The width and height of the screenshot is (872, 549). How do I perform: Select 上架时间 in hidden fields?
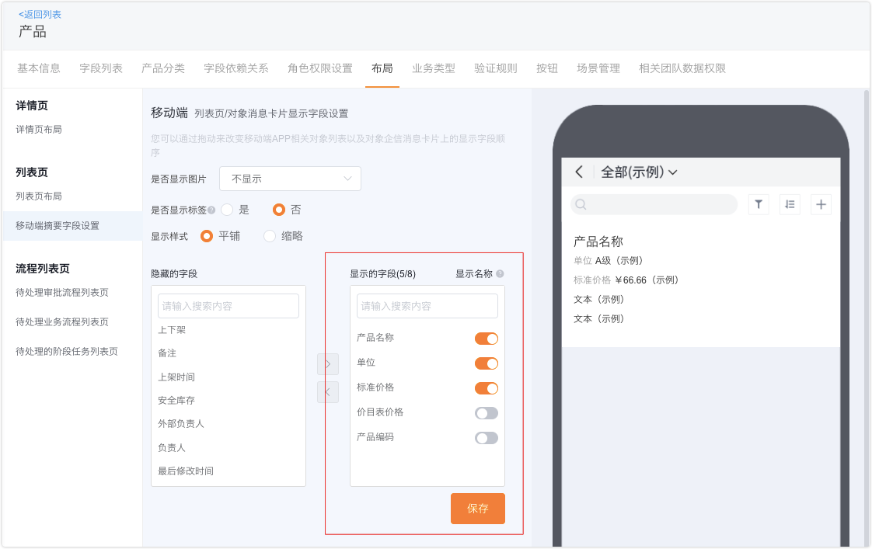click(x=176, y=377)
